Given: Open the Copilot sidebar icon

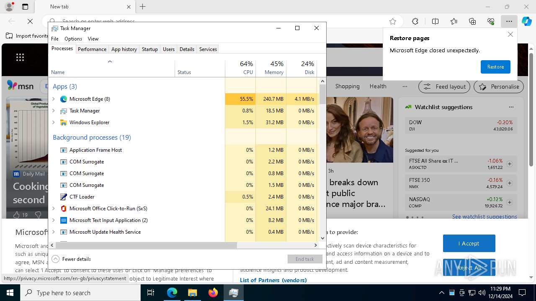Looking at the screenshot, I should click(526, 21).
